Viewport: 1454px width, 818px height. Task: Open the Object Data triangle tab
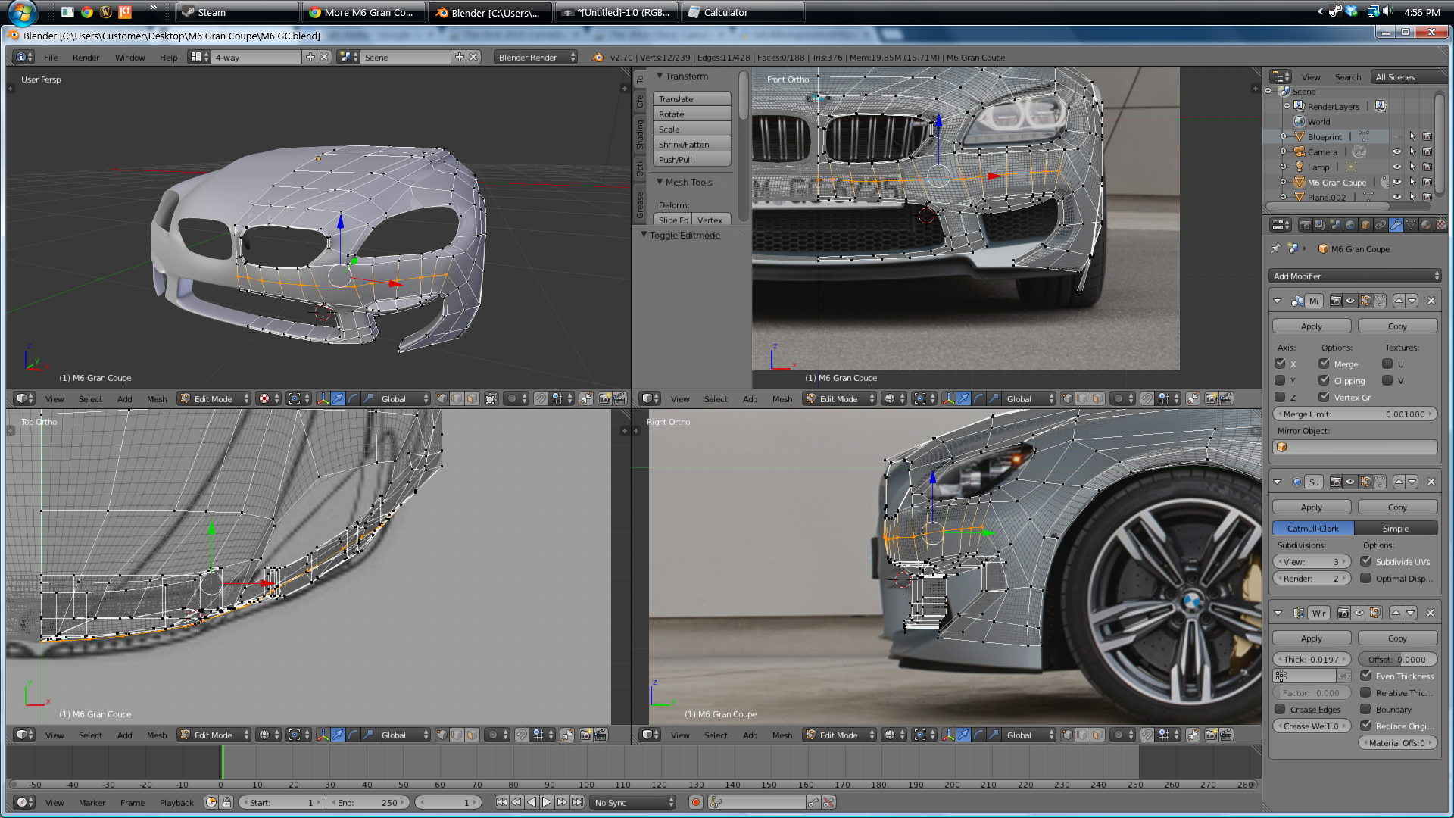[x=1411, y=225]
